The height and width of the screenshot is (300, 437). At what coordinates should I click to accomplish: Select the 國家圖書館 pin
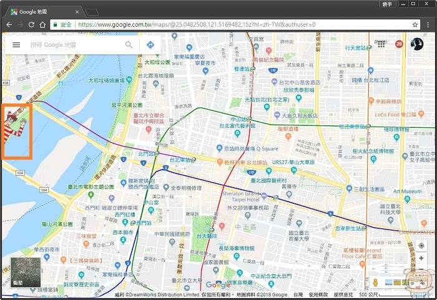click(216, 269)
